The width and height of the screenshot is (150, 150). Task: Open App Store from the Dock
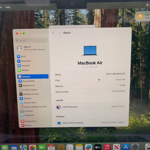pos(126,147)
